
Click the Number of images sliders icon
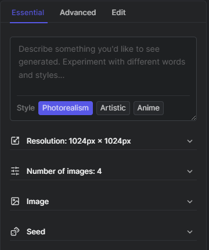[x=15, y=171]
